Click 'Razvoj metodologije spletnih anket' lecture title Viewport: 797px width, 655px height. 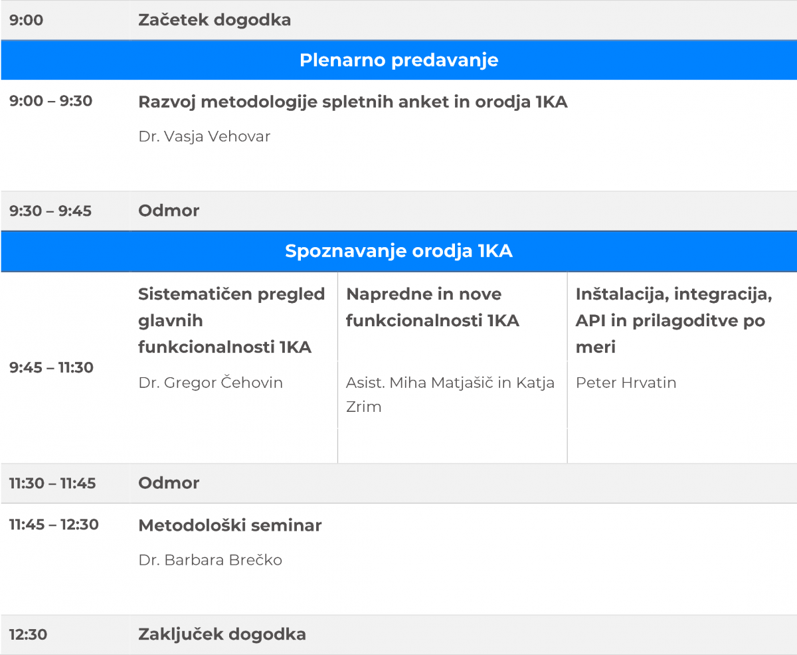(353, 102)
